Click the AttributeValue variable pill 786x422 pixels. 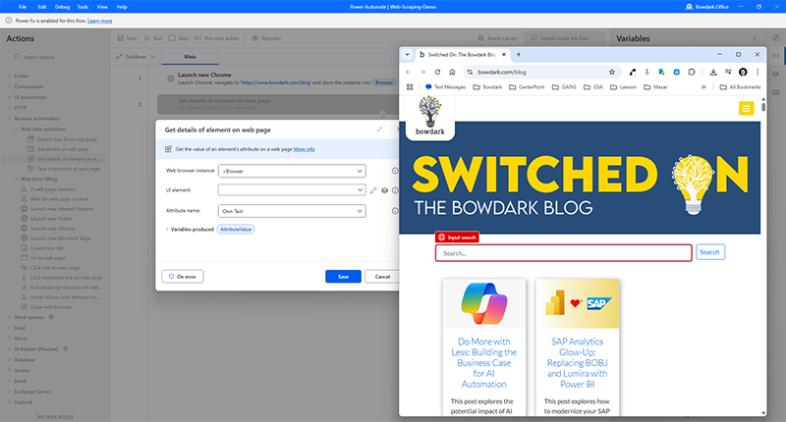click(x=236, y=230)
